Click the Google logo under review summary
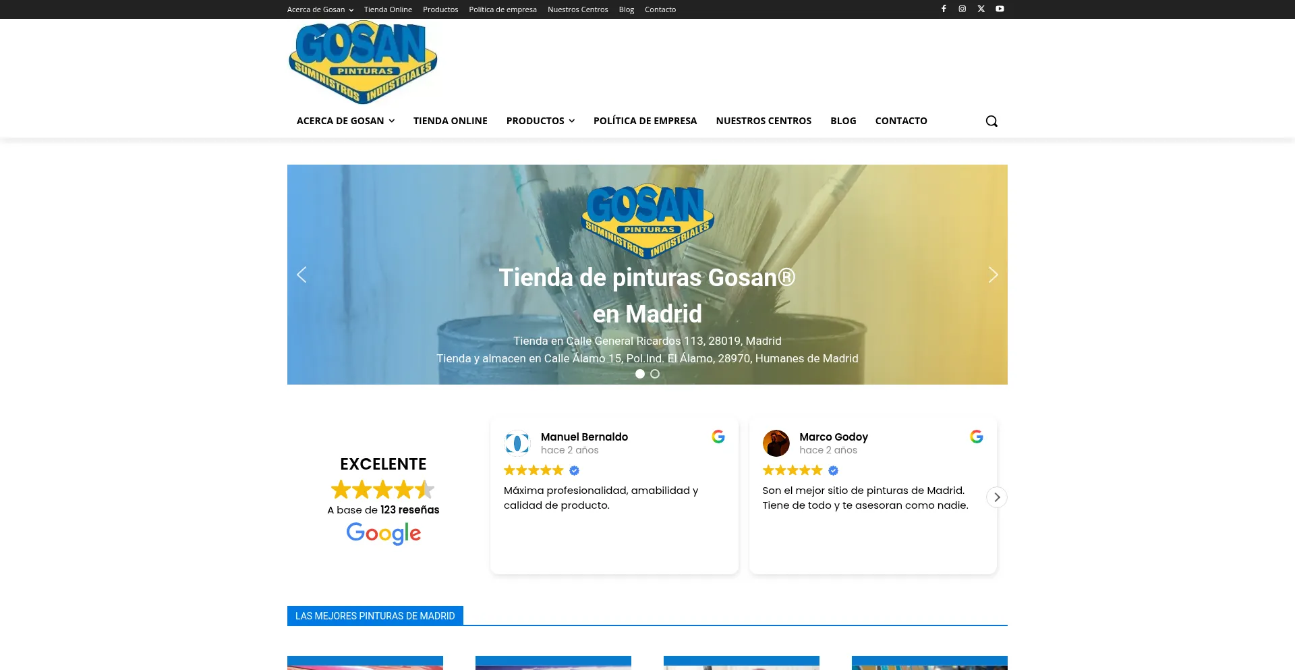Screen dimensions: 1295x670 click(x=384, y=533)
